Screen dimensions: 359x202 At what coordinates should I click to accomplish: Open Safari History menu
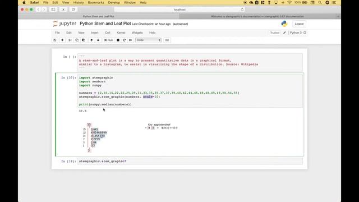(x=79, y=2)
